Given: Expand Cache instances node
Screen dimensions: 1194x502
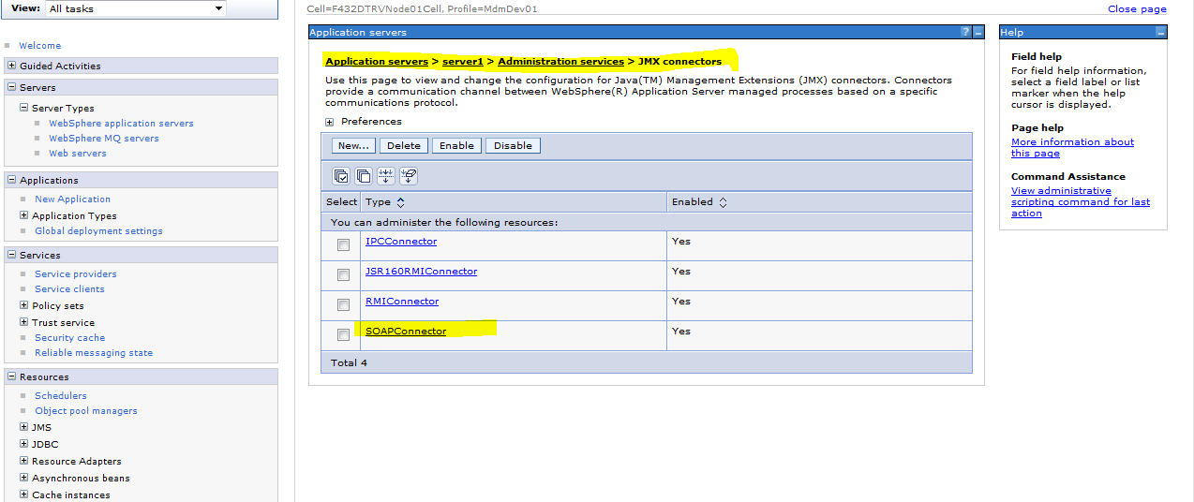Looking at the screenshot, I should pos(24,495).
